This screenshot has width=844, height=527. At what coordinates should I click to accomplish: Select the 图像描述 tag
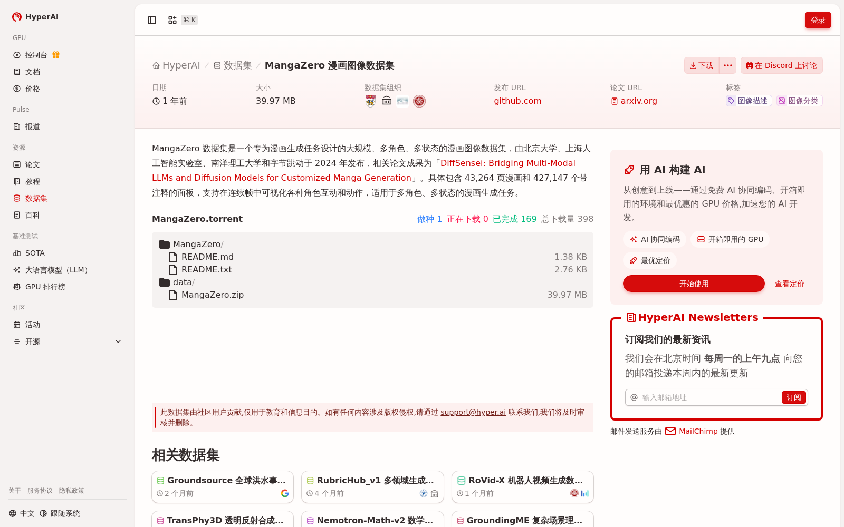tap(749, 101)
